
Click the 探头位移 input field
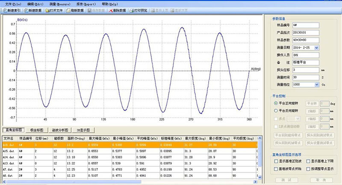[x=306, y=70]
